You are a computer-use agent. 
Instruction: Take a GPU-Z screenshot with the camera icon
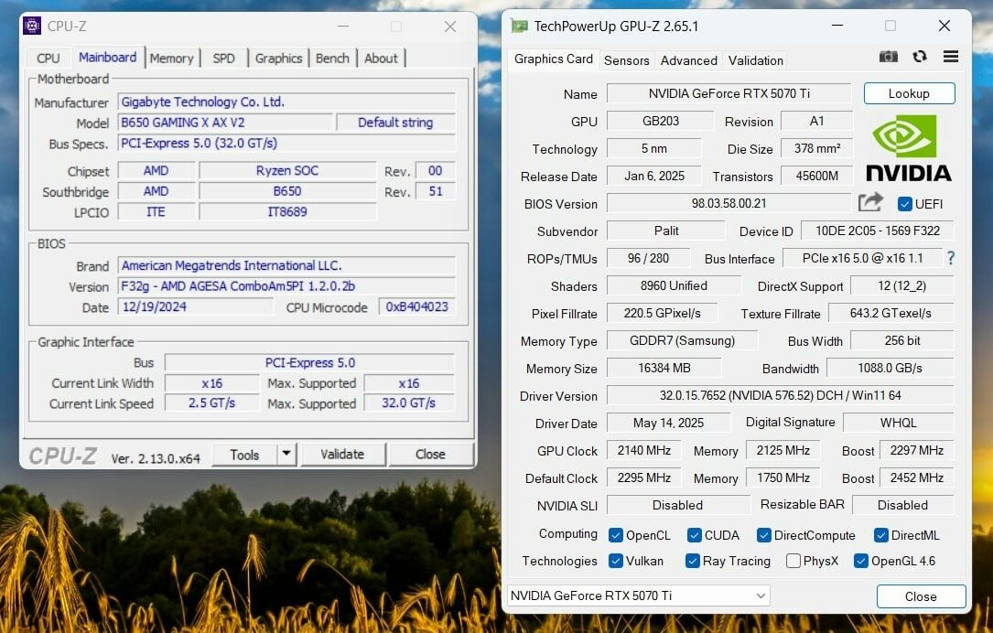click(x=889, y=57)
